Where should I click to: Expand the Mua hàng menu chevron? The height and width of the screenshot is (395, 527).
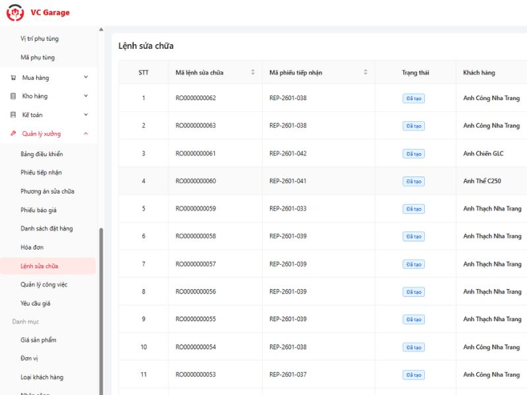(x=86, y=78)
